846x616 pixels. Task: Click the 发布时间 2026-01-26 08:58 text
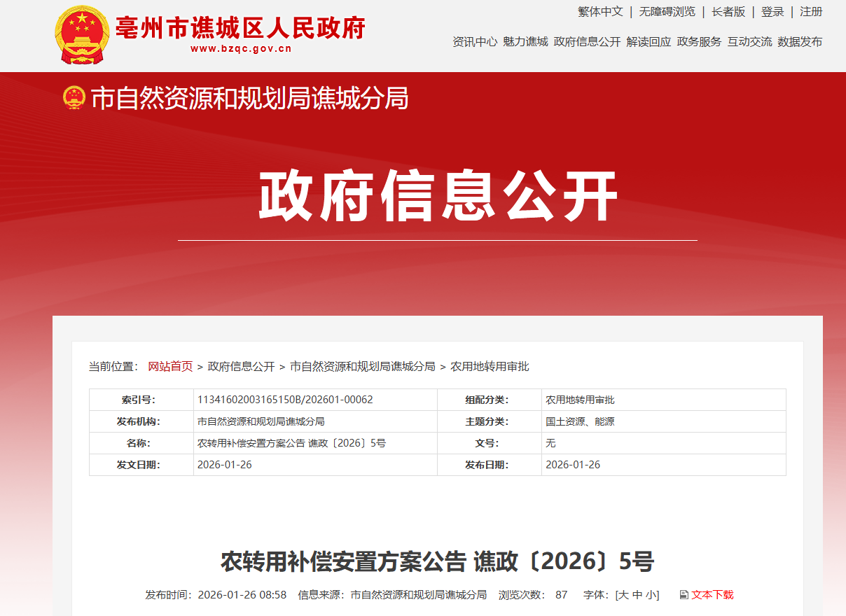tap(216, 595)
